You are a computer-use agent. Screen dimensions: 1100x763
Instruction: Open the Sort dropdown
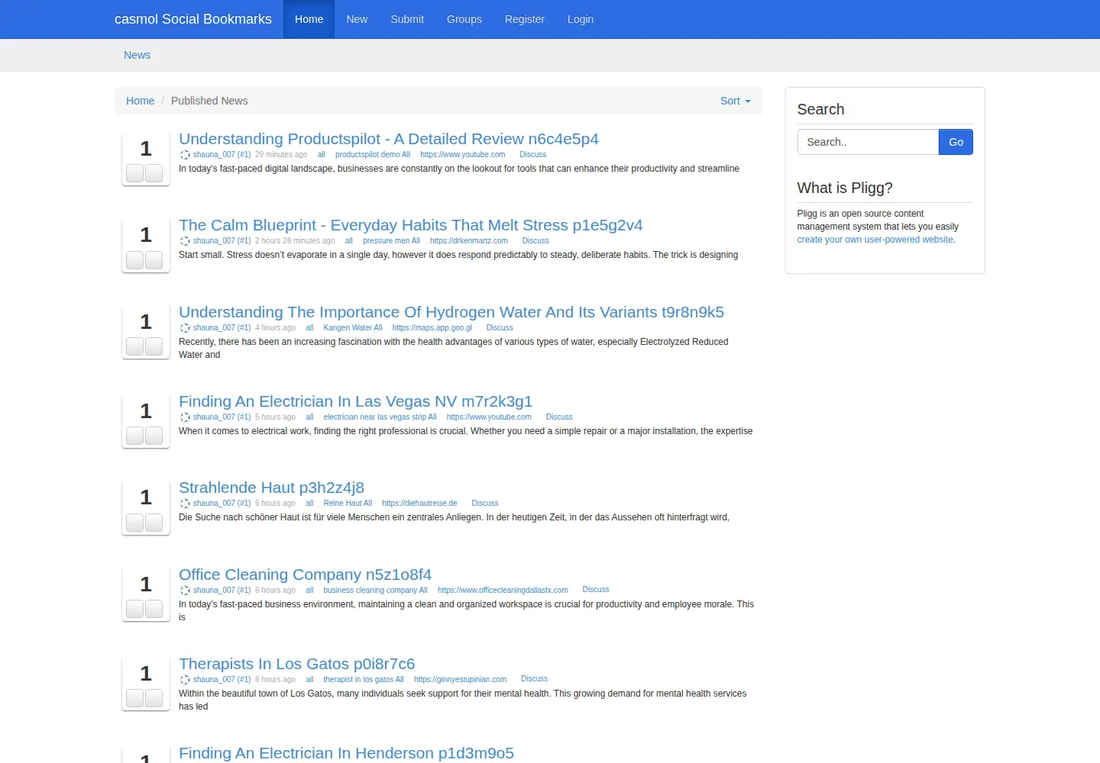click(735, 101)
